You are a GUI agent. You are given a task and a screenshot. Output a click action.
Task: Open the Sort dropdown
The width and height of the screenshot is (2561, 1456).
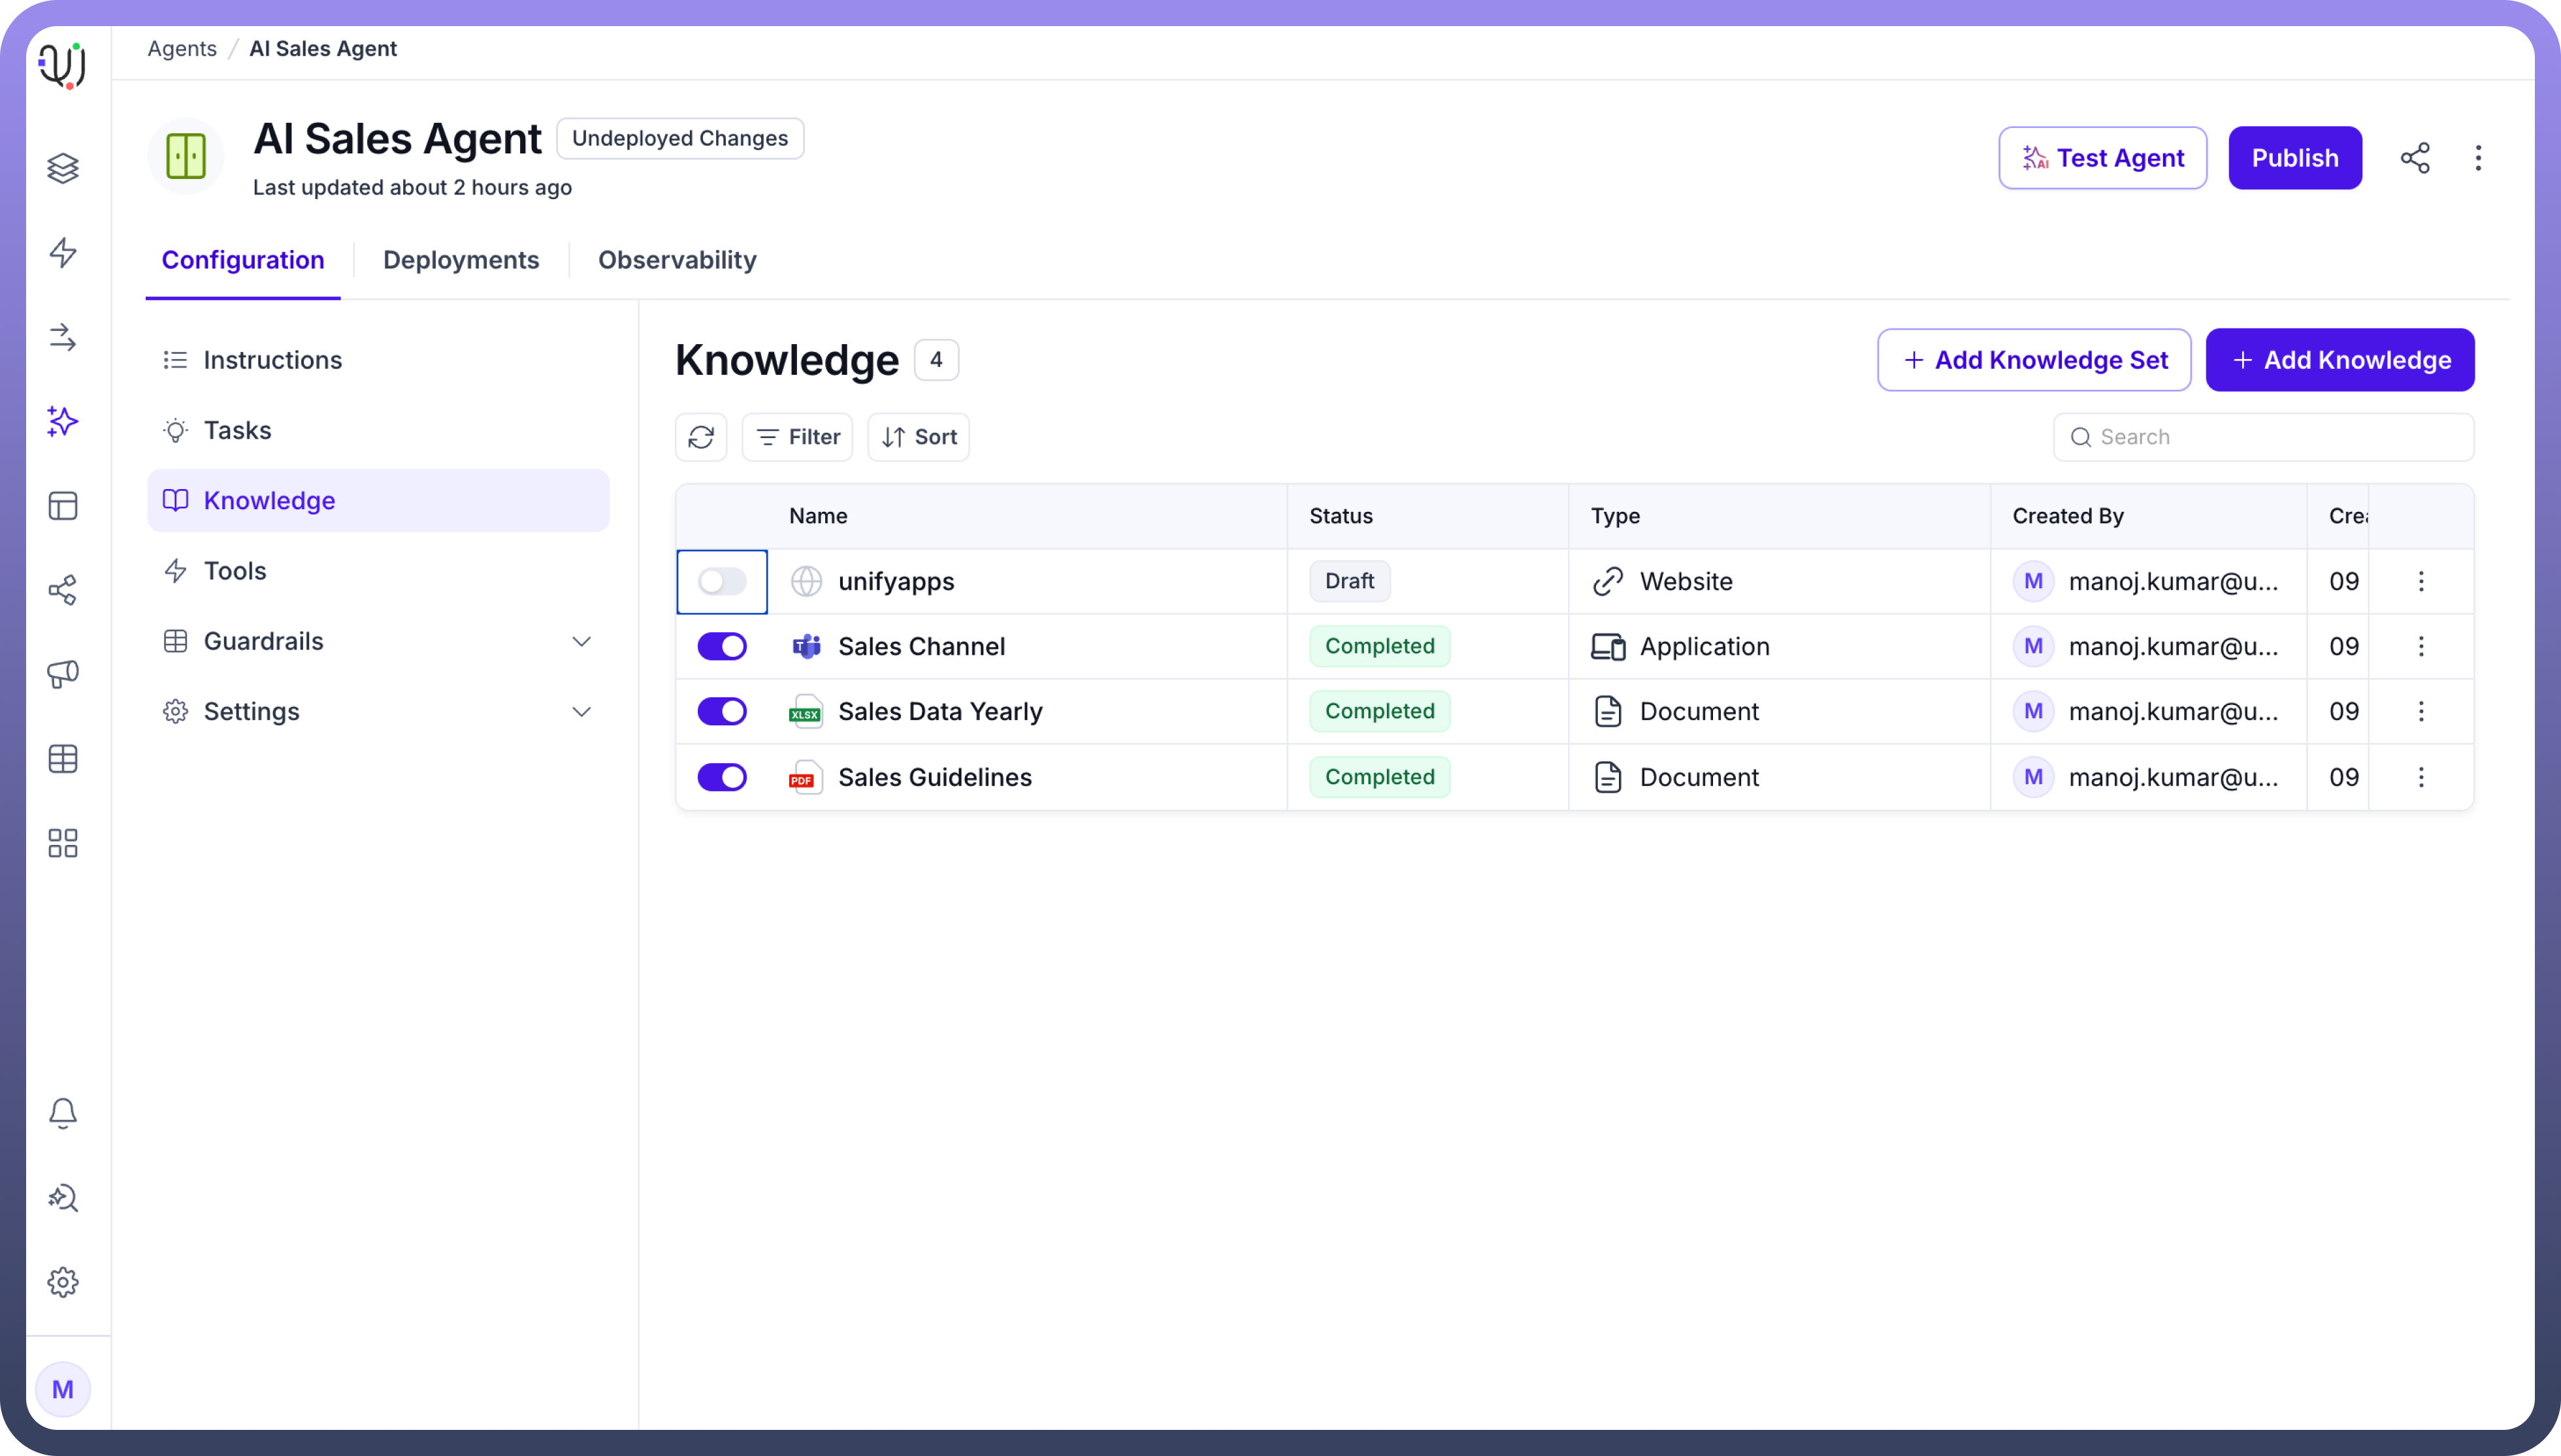tap(919, 437)
